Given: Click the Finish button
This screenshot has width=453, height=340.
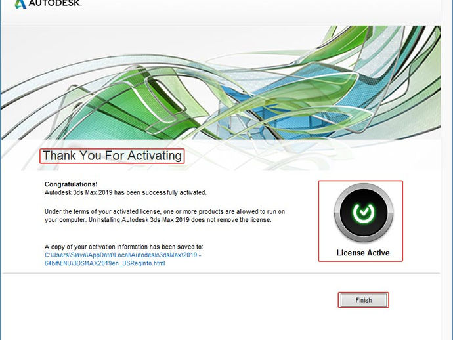Looking at the screenshot, I should pyautogui.click(x=364, y=300).
